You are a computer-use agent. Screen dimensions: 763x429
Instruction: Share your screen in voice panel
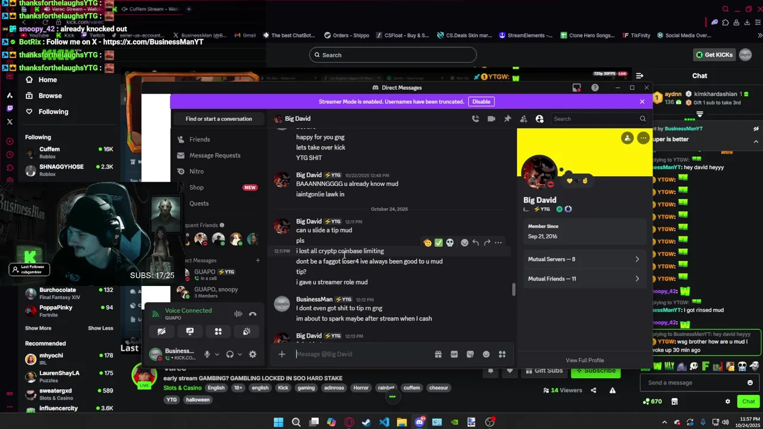click(190, 331)
